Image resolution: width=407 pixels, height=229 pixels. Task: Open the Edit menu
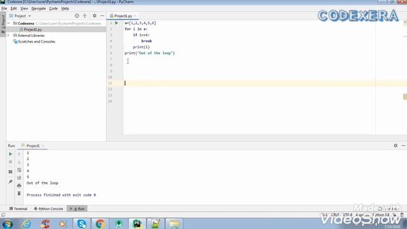13,8
